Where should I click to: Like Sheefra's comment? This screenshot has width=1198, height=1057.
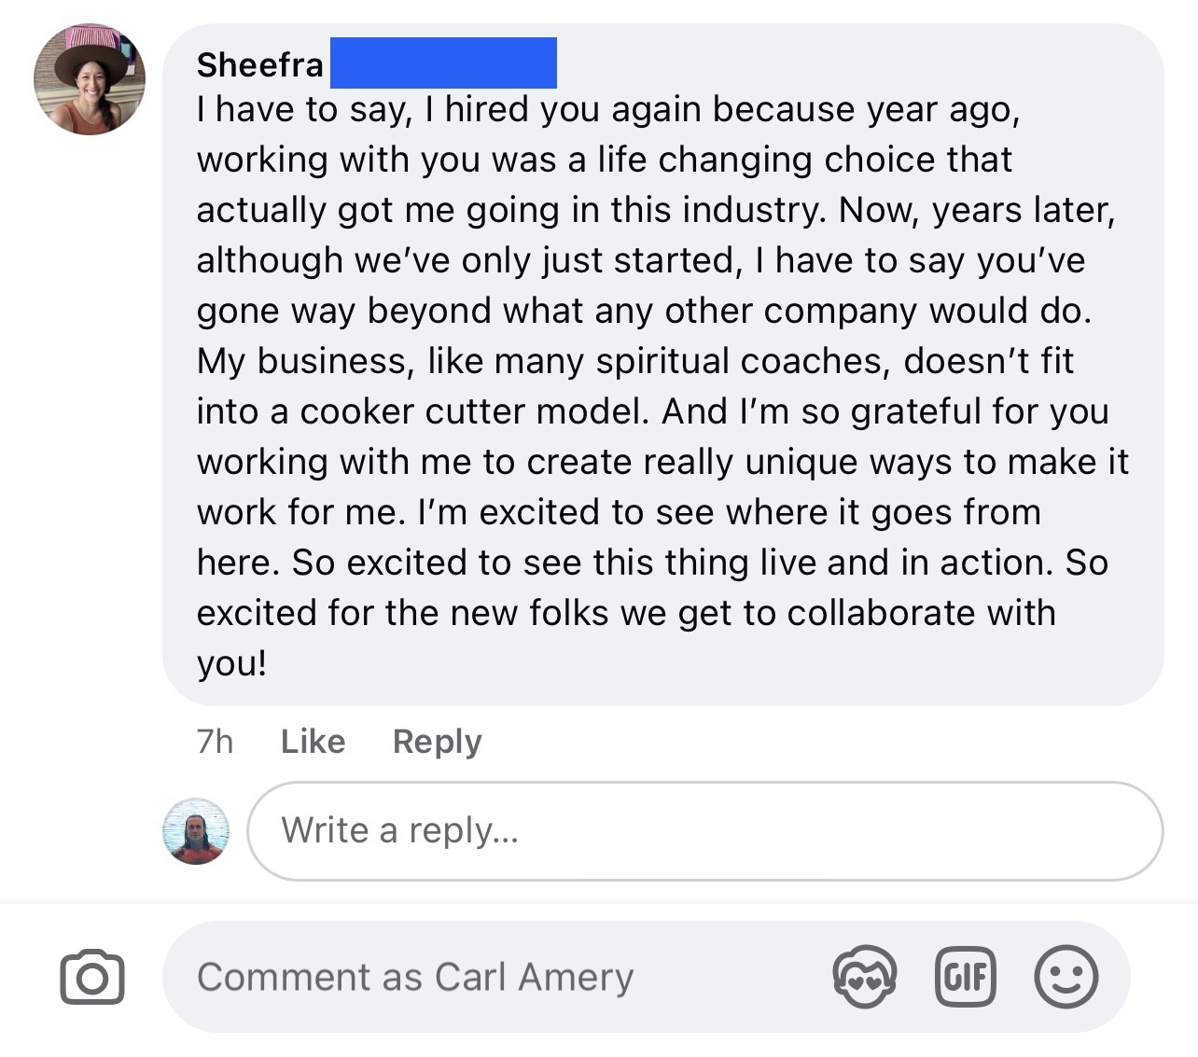coord(313,742)
